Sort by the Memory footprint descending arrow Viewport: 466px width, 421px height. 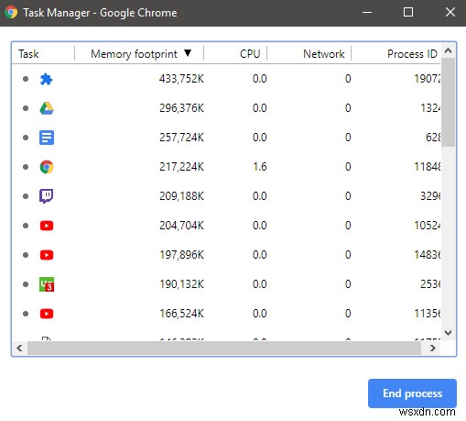click(x=188, y=53)
